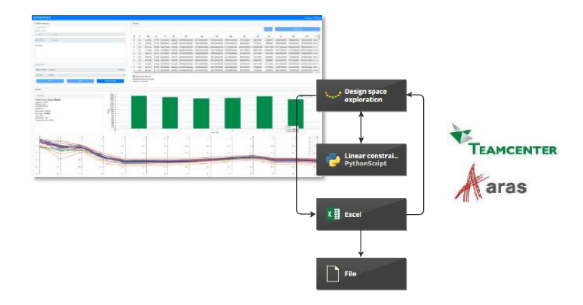Click the leftmost green bar in the bar chart
The image size is (583, 305).
click(138, 112)
